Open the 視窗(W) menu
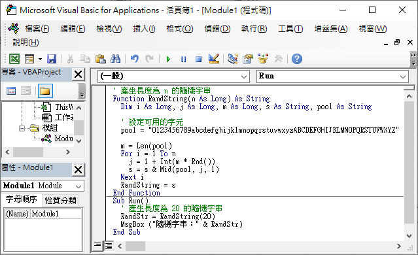Viewport: 418px width, 255px height. coord(373,29)
